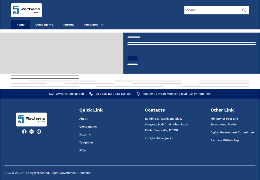Click the Rachana logo in header
Image resolution: width=260 pixels, height=180 pixels.
tap(26, 10)
